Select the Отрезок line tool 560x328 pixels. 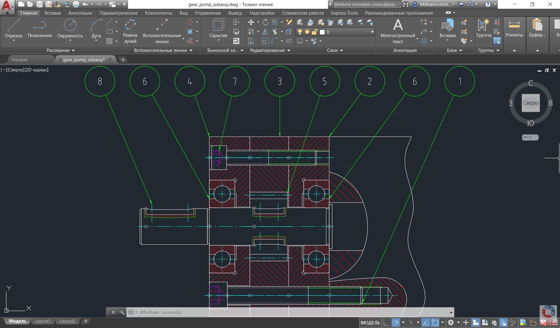click(13, 29)
